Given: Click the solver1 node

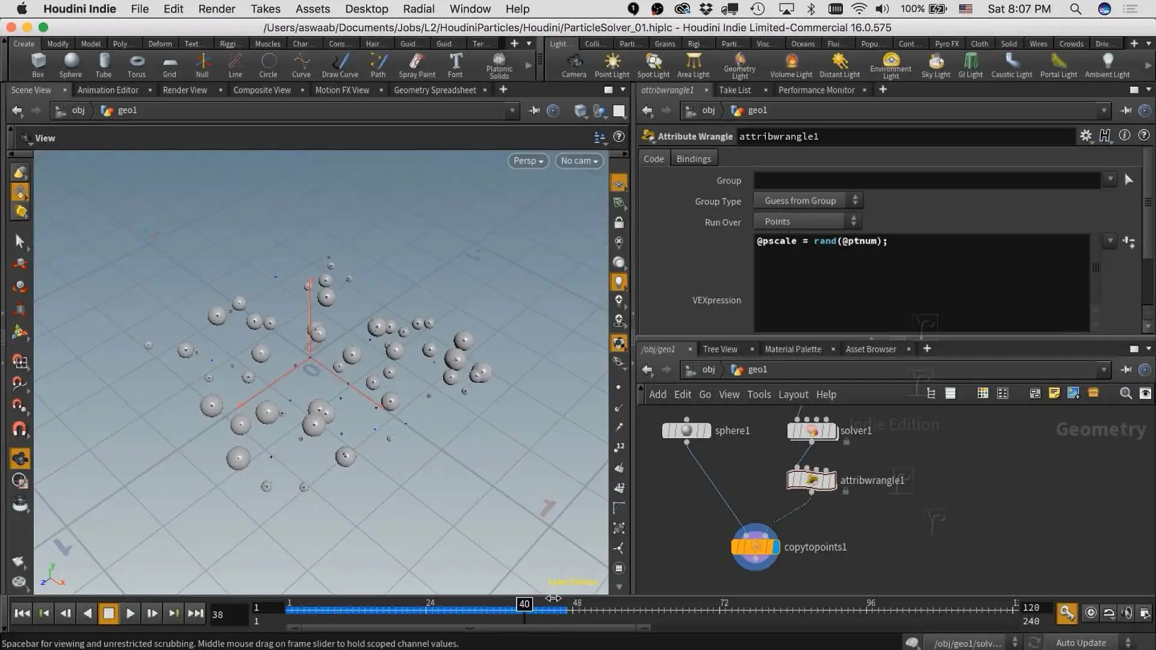Looking at the screenshot, I should (812, 431).
